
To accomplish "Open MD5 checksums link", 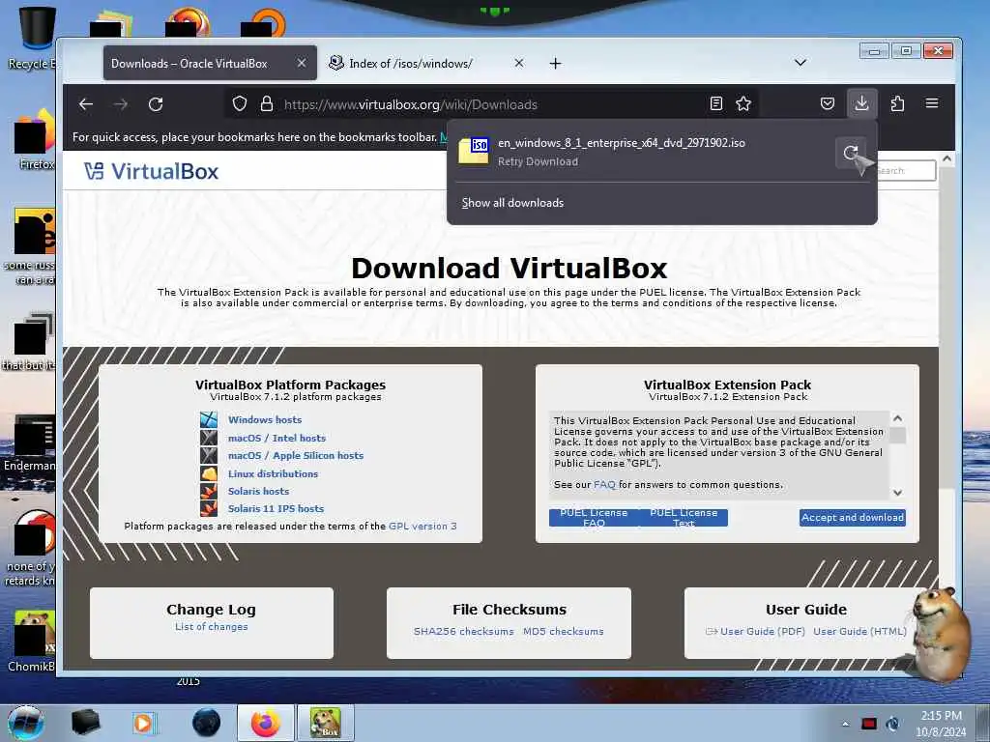I will tap(564, 632).
